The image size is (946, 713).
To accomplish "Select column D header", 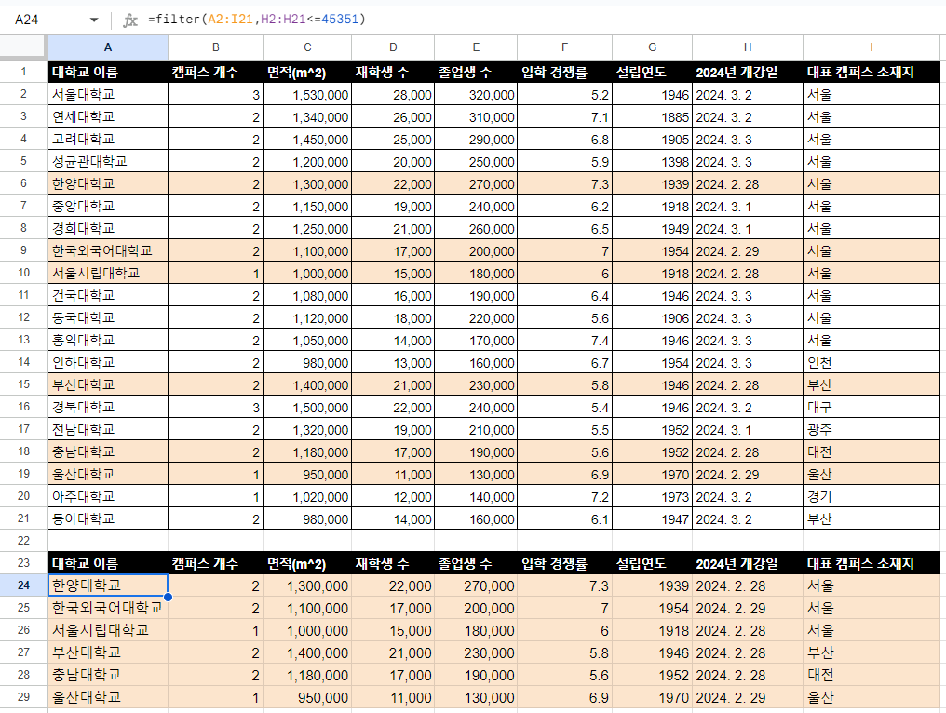I will click(x=393, y=47).
